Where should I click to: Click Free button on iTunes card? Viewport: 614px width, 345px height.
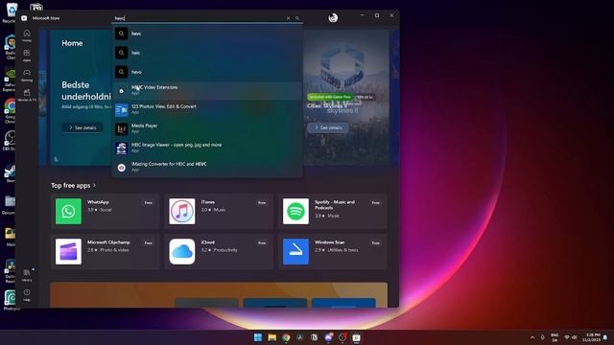(x=262, y=202)
